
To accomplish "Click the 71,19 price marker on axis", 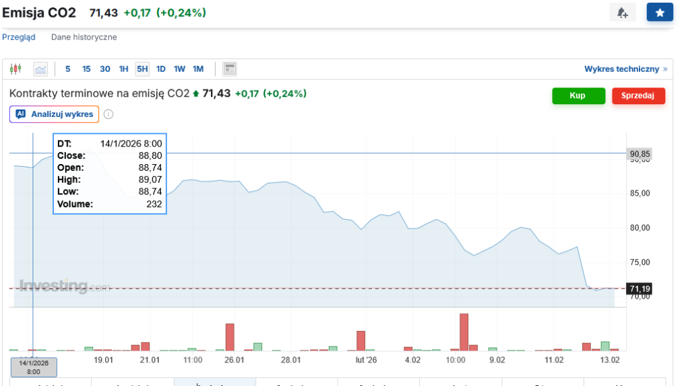I will tap(639, 289).
